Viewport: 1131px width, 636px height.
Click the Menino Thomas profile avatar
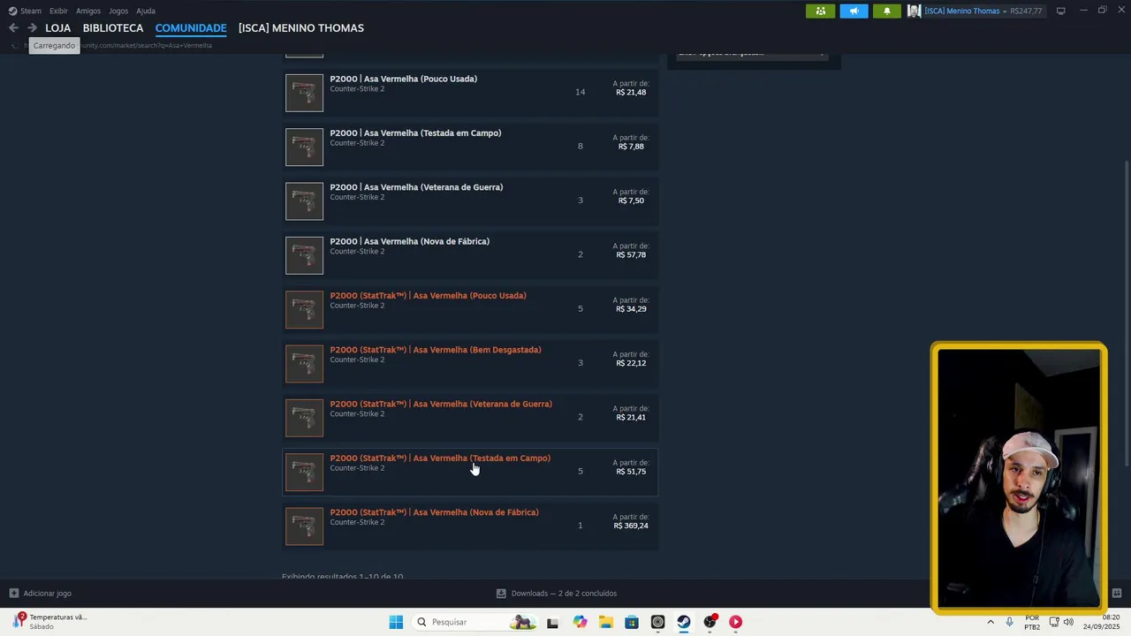coord(914,11)
